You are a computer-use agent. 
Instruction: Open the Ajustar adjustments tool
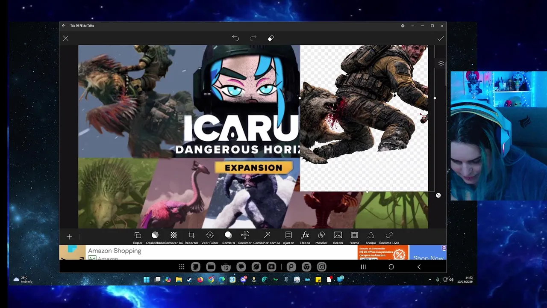pyautogui.click(x=288, y=237)
